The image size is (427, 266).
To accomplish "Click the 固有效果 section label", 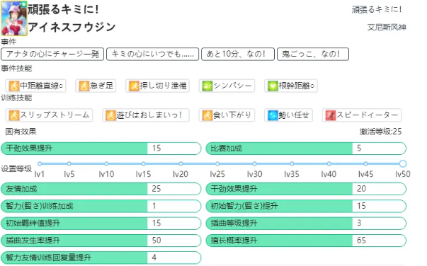I will (x=21, y=132).
